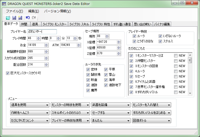Click the blue undo arrow icon

click(28, 17)
